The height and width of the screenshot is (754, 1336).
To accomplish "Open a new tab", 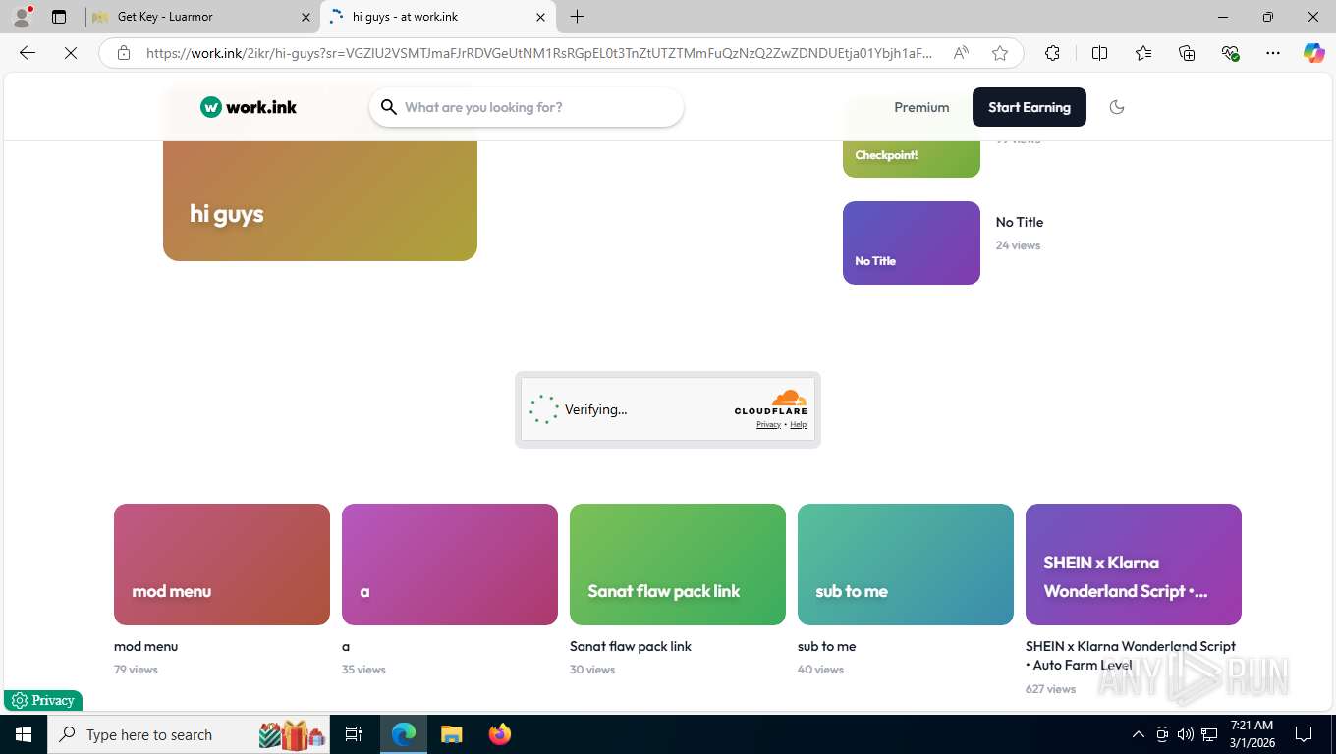I will click(x=578, y=17).
